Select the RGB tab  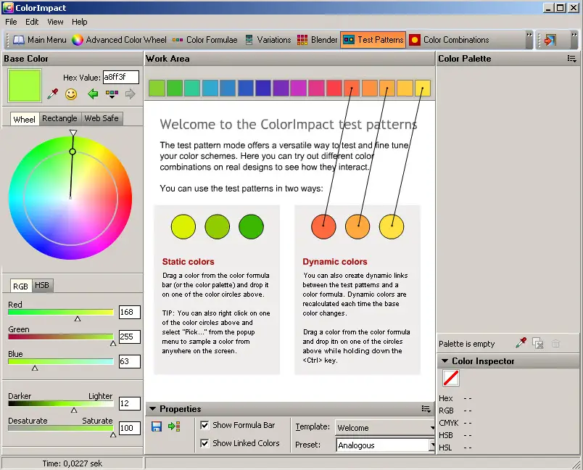(x=21, y=286)
